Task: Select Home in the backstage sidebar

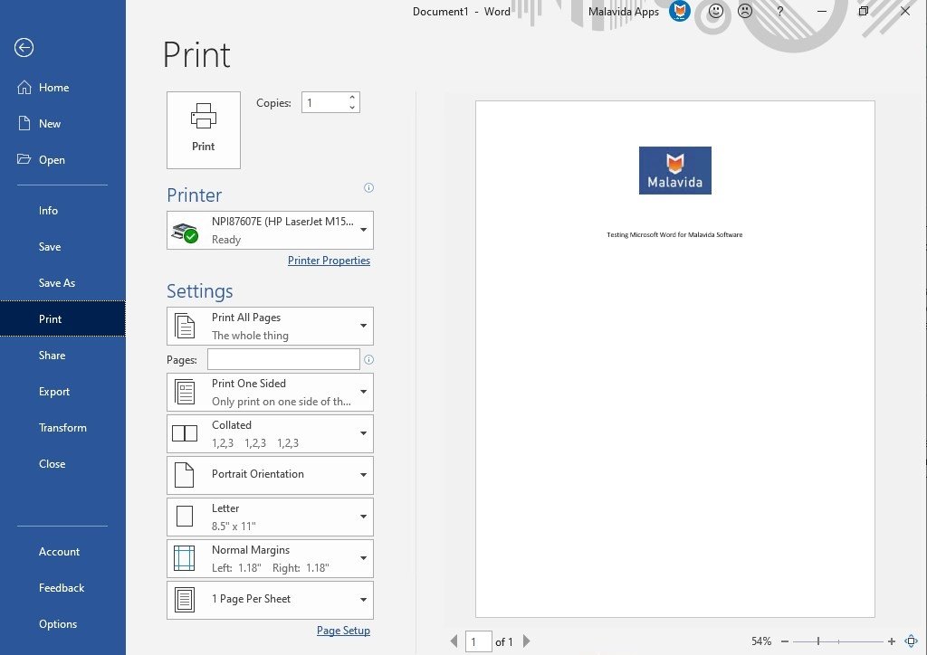Action: [62, 88]
